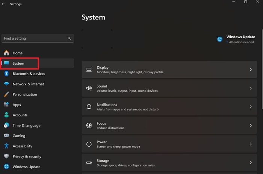This screenshot has height=174, width=263.
Task: Click the Time & language globe icon
Action: point(6,125)
